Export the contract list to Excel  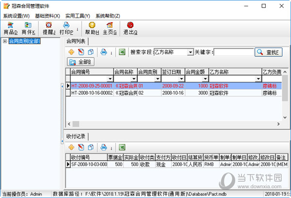tap(122, 52)
